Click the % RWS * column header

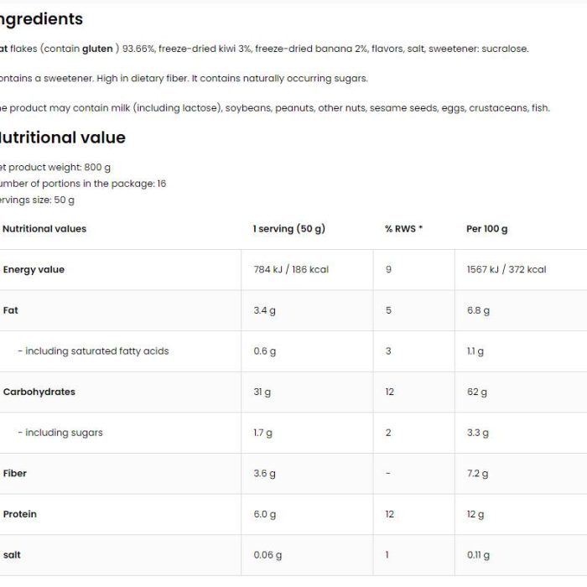[403, 229]
